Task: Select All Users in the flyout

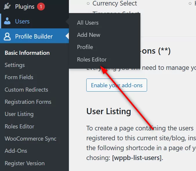Action: click(88, 23)
